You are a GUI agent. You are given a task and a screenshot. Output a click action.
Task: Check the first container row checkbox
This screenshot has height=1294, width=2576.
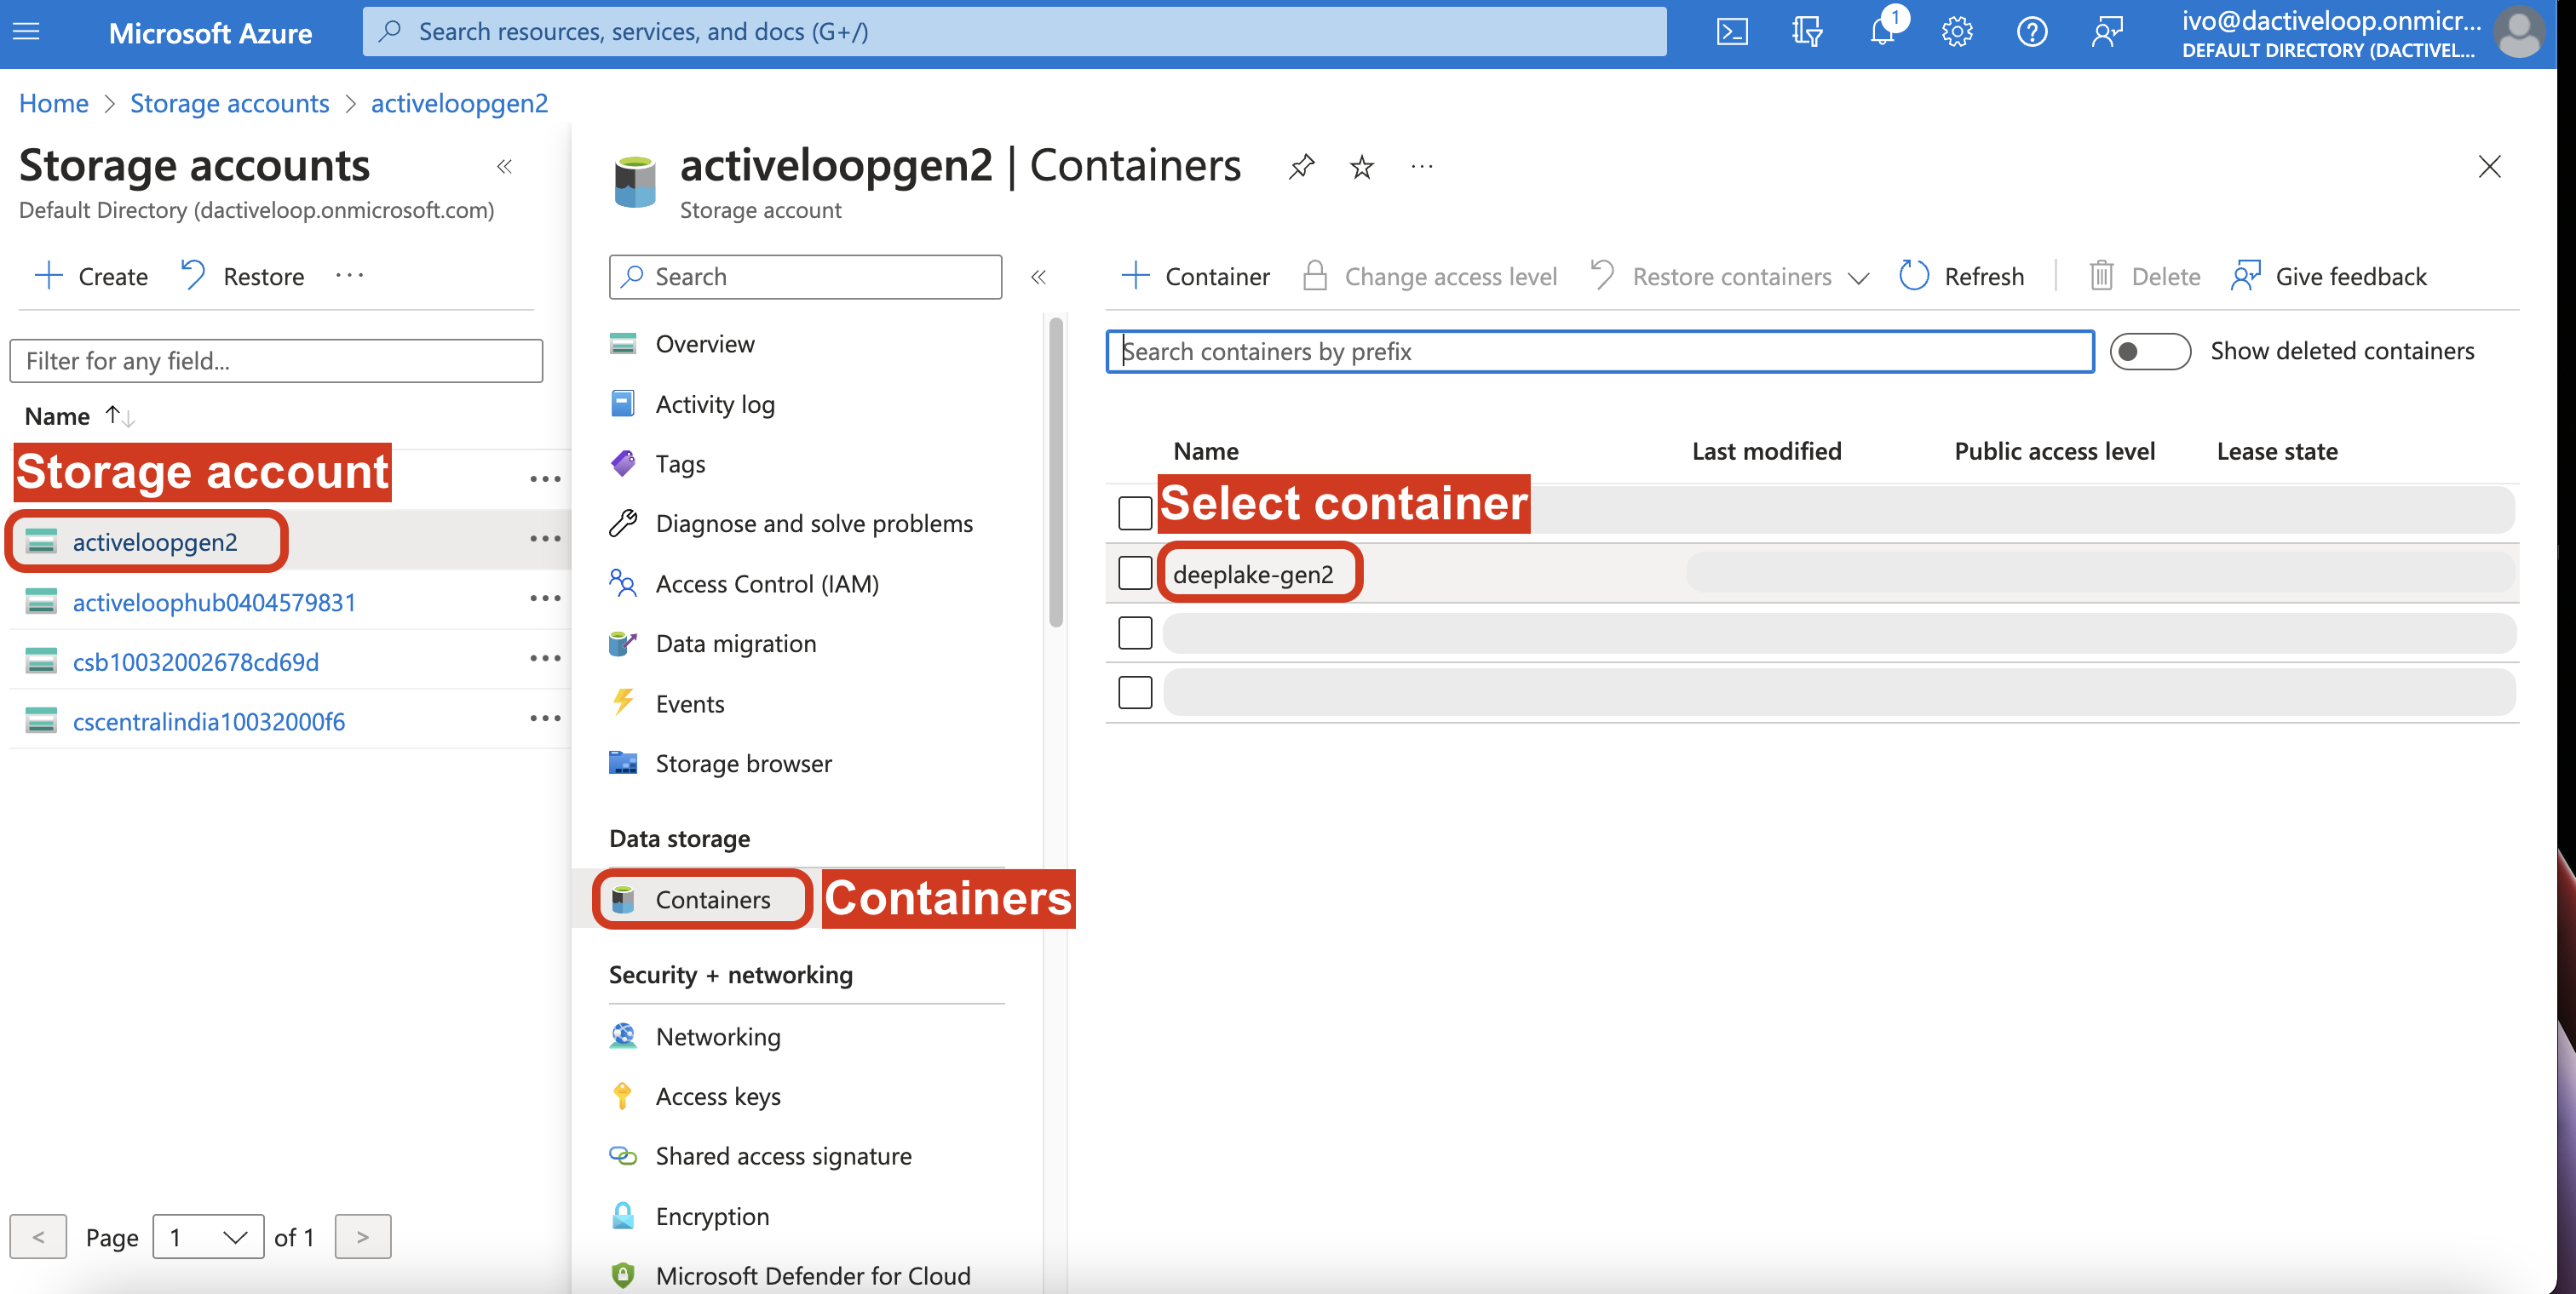point(1135,512)
